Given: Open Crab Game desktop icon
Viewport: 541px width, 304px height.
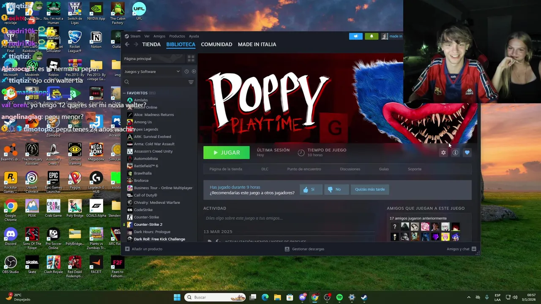Looking at the screenshot, I should click(53, 208).
